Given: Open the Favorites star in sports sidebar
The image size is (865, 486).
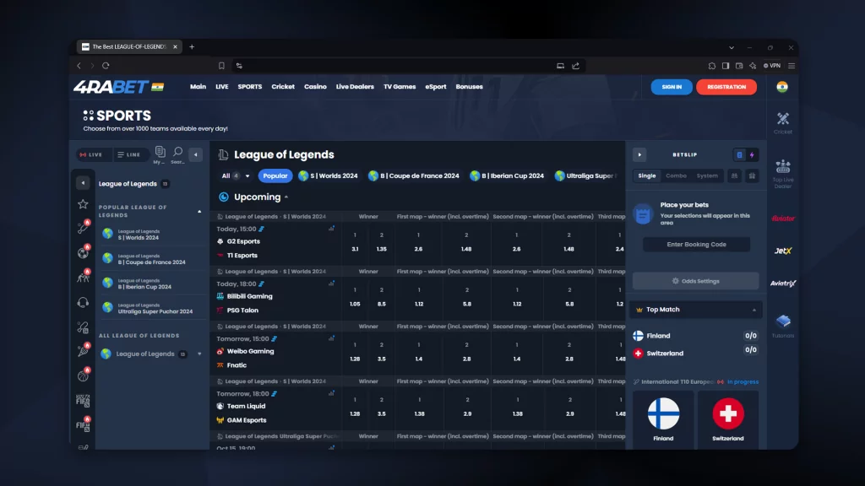Looking at the screenshot, I should 83,204.
